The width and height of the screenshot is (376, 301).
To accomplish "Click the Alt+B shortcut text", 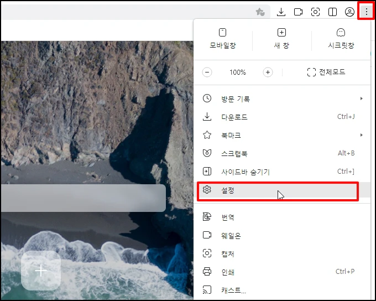I will click(346, 153).
